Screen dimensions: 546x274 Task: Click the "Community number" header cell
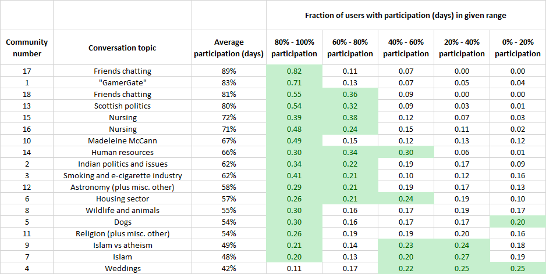click(27, 48)
